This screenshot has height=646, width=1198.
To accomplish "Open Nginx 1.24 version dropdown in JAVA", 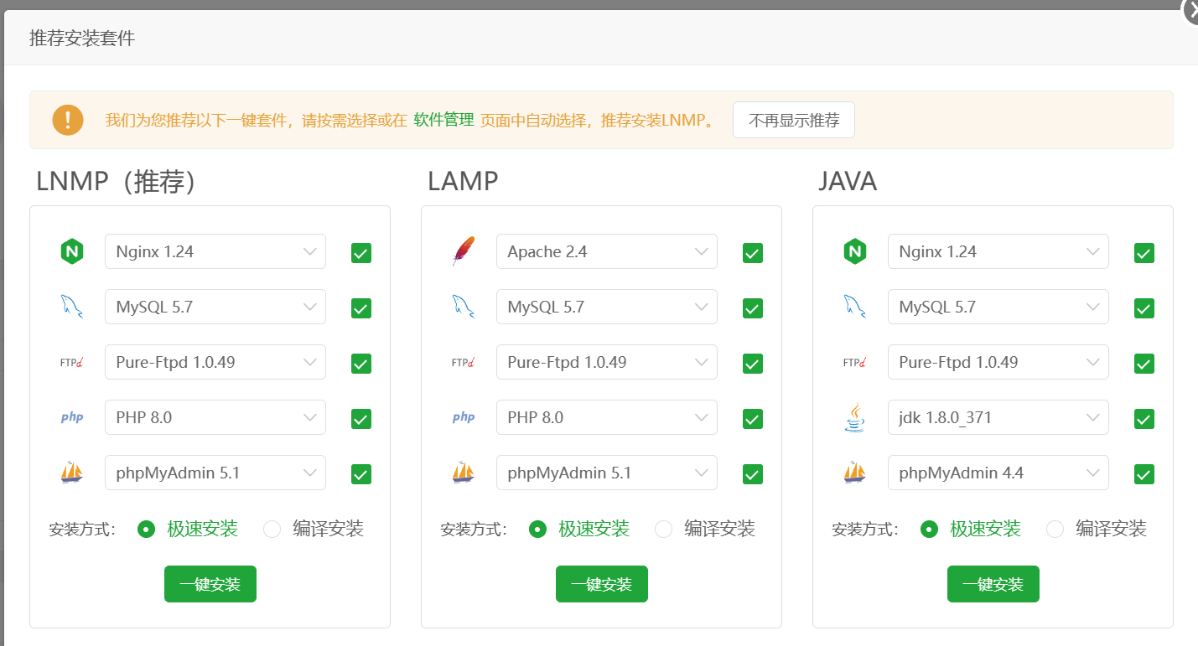I will click(x=998, y=251).
